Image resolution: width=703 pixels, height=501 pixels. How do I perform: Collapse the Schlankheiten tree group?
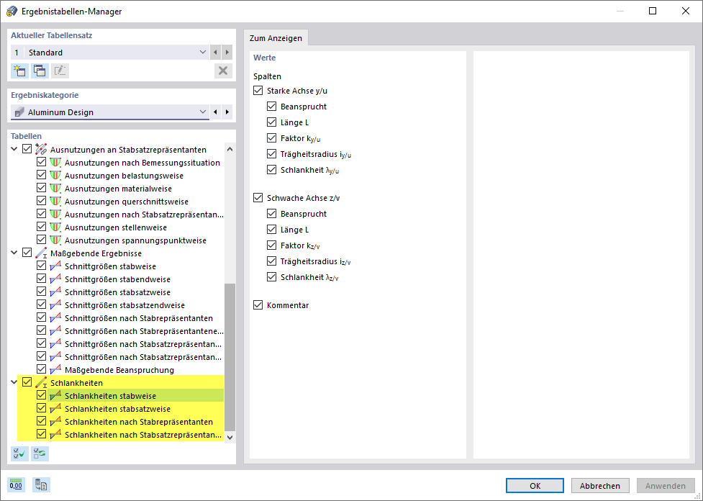click(x=14, y=383)
